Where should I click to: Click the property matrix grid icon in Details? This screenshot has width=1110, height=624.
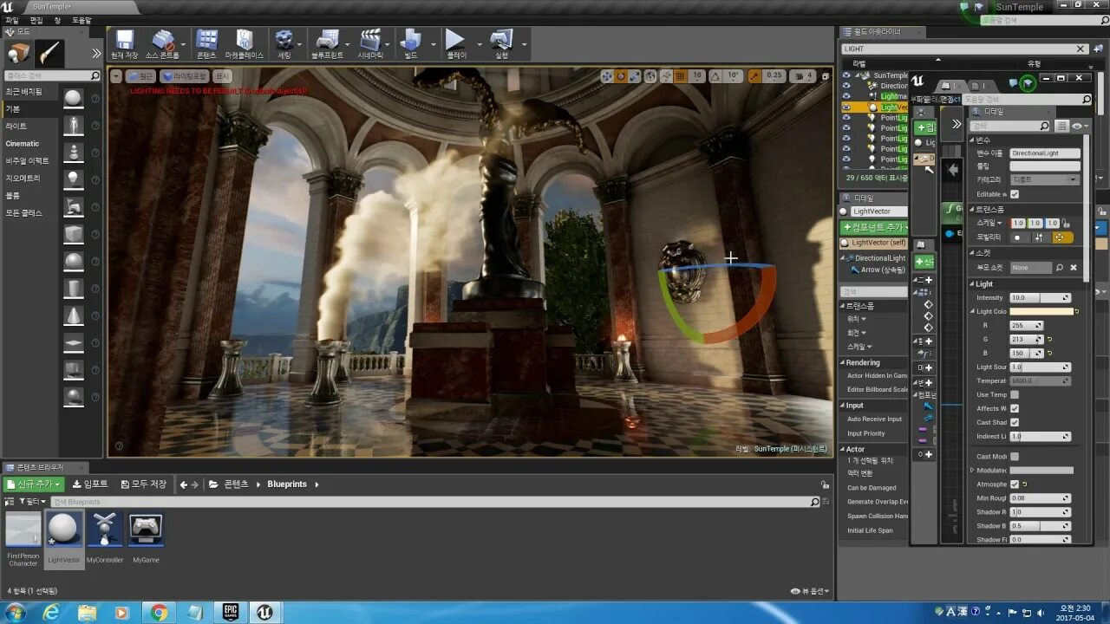[1061, 126]
